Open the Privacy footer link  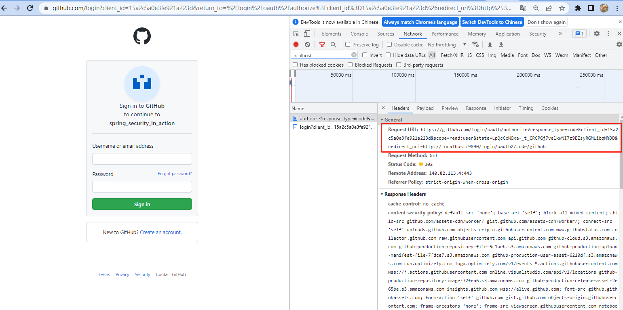coord(122,274)
